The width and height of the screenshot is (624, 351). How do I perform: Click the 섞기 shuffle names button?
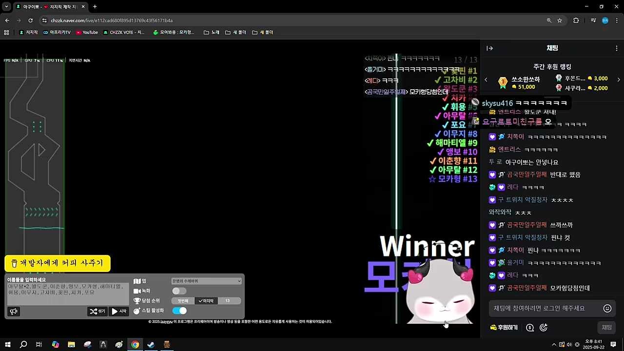97,311
